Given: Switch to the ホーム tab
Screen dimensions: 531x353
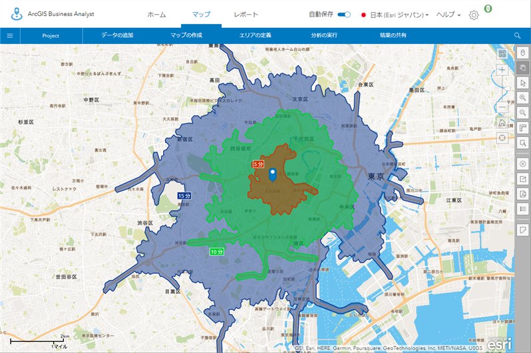Looking at the screenshot, I should pyautogui.click(x=156, y=15).
